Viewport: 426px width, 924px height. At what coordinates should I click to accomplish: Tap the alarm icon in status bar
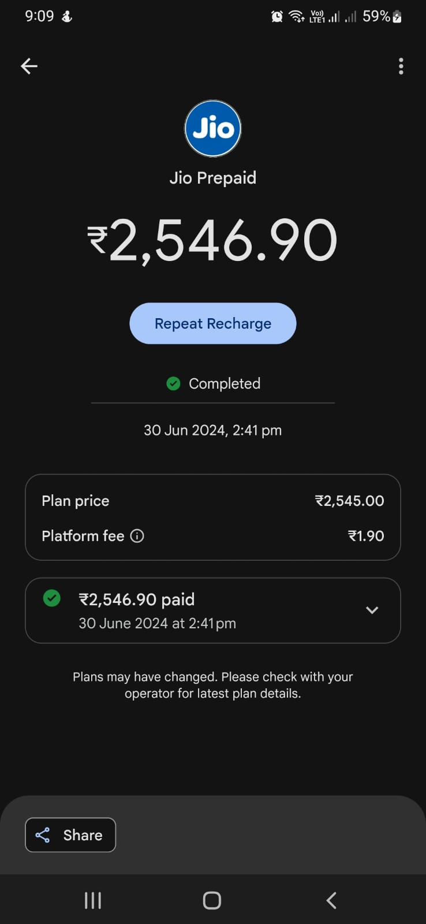[277, 16]
